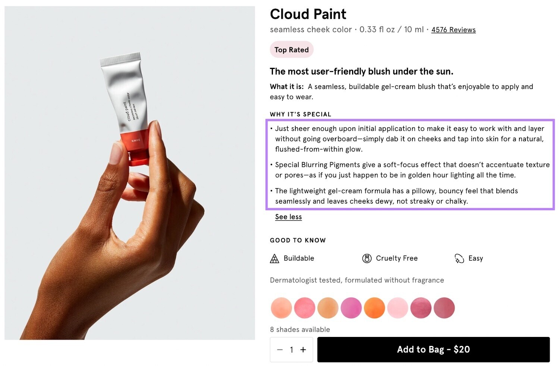Select the pale pink shade swatch
This screenshot has width=559, height=366.
[x=398, y=307]
